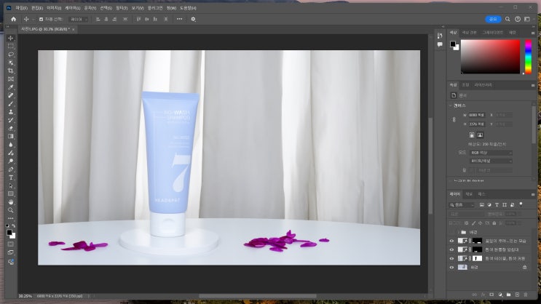Select the Gradient tool
Screen dimensions: 541x304
(11, 137)
